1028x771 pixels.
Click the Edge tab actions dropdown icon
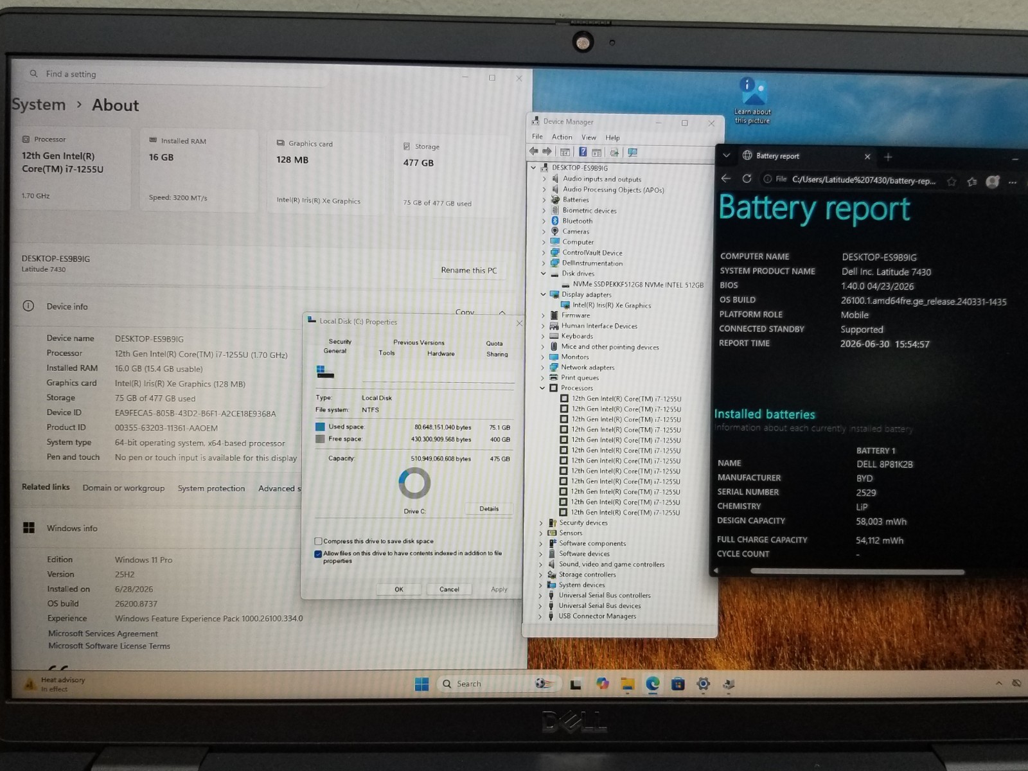tap(727, 155)
